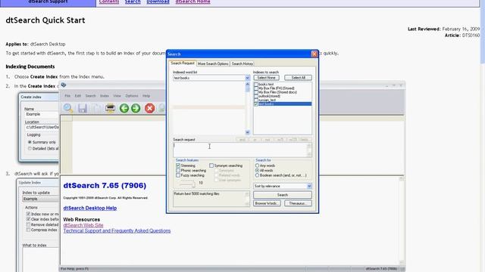
Task: Click the Search button in dialog
Action: coord(283,195)
